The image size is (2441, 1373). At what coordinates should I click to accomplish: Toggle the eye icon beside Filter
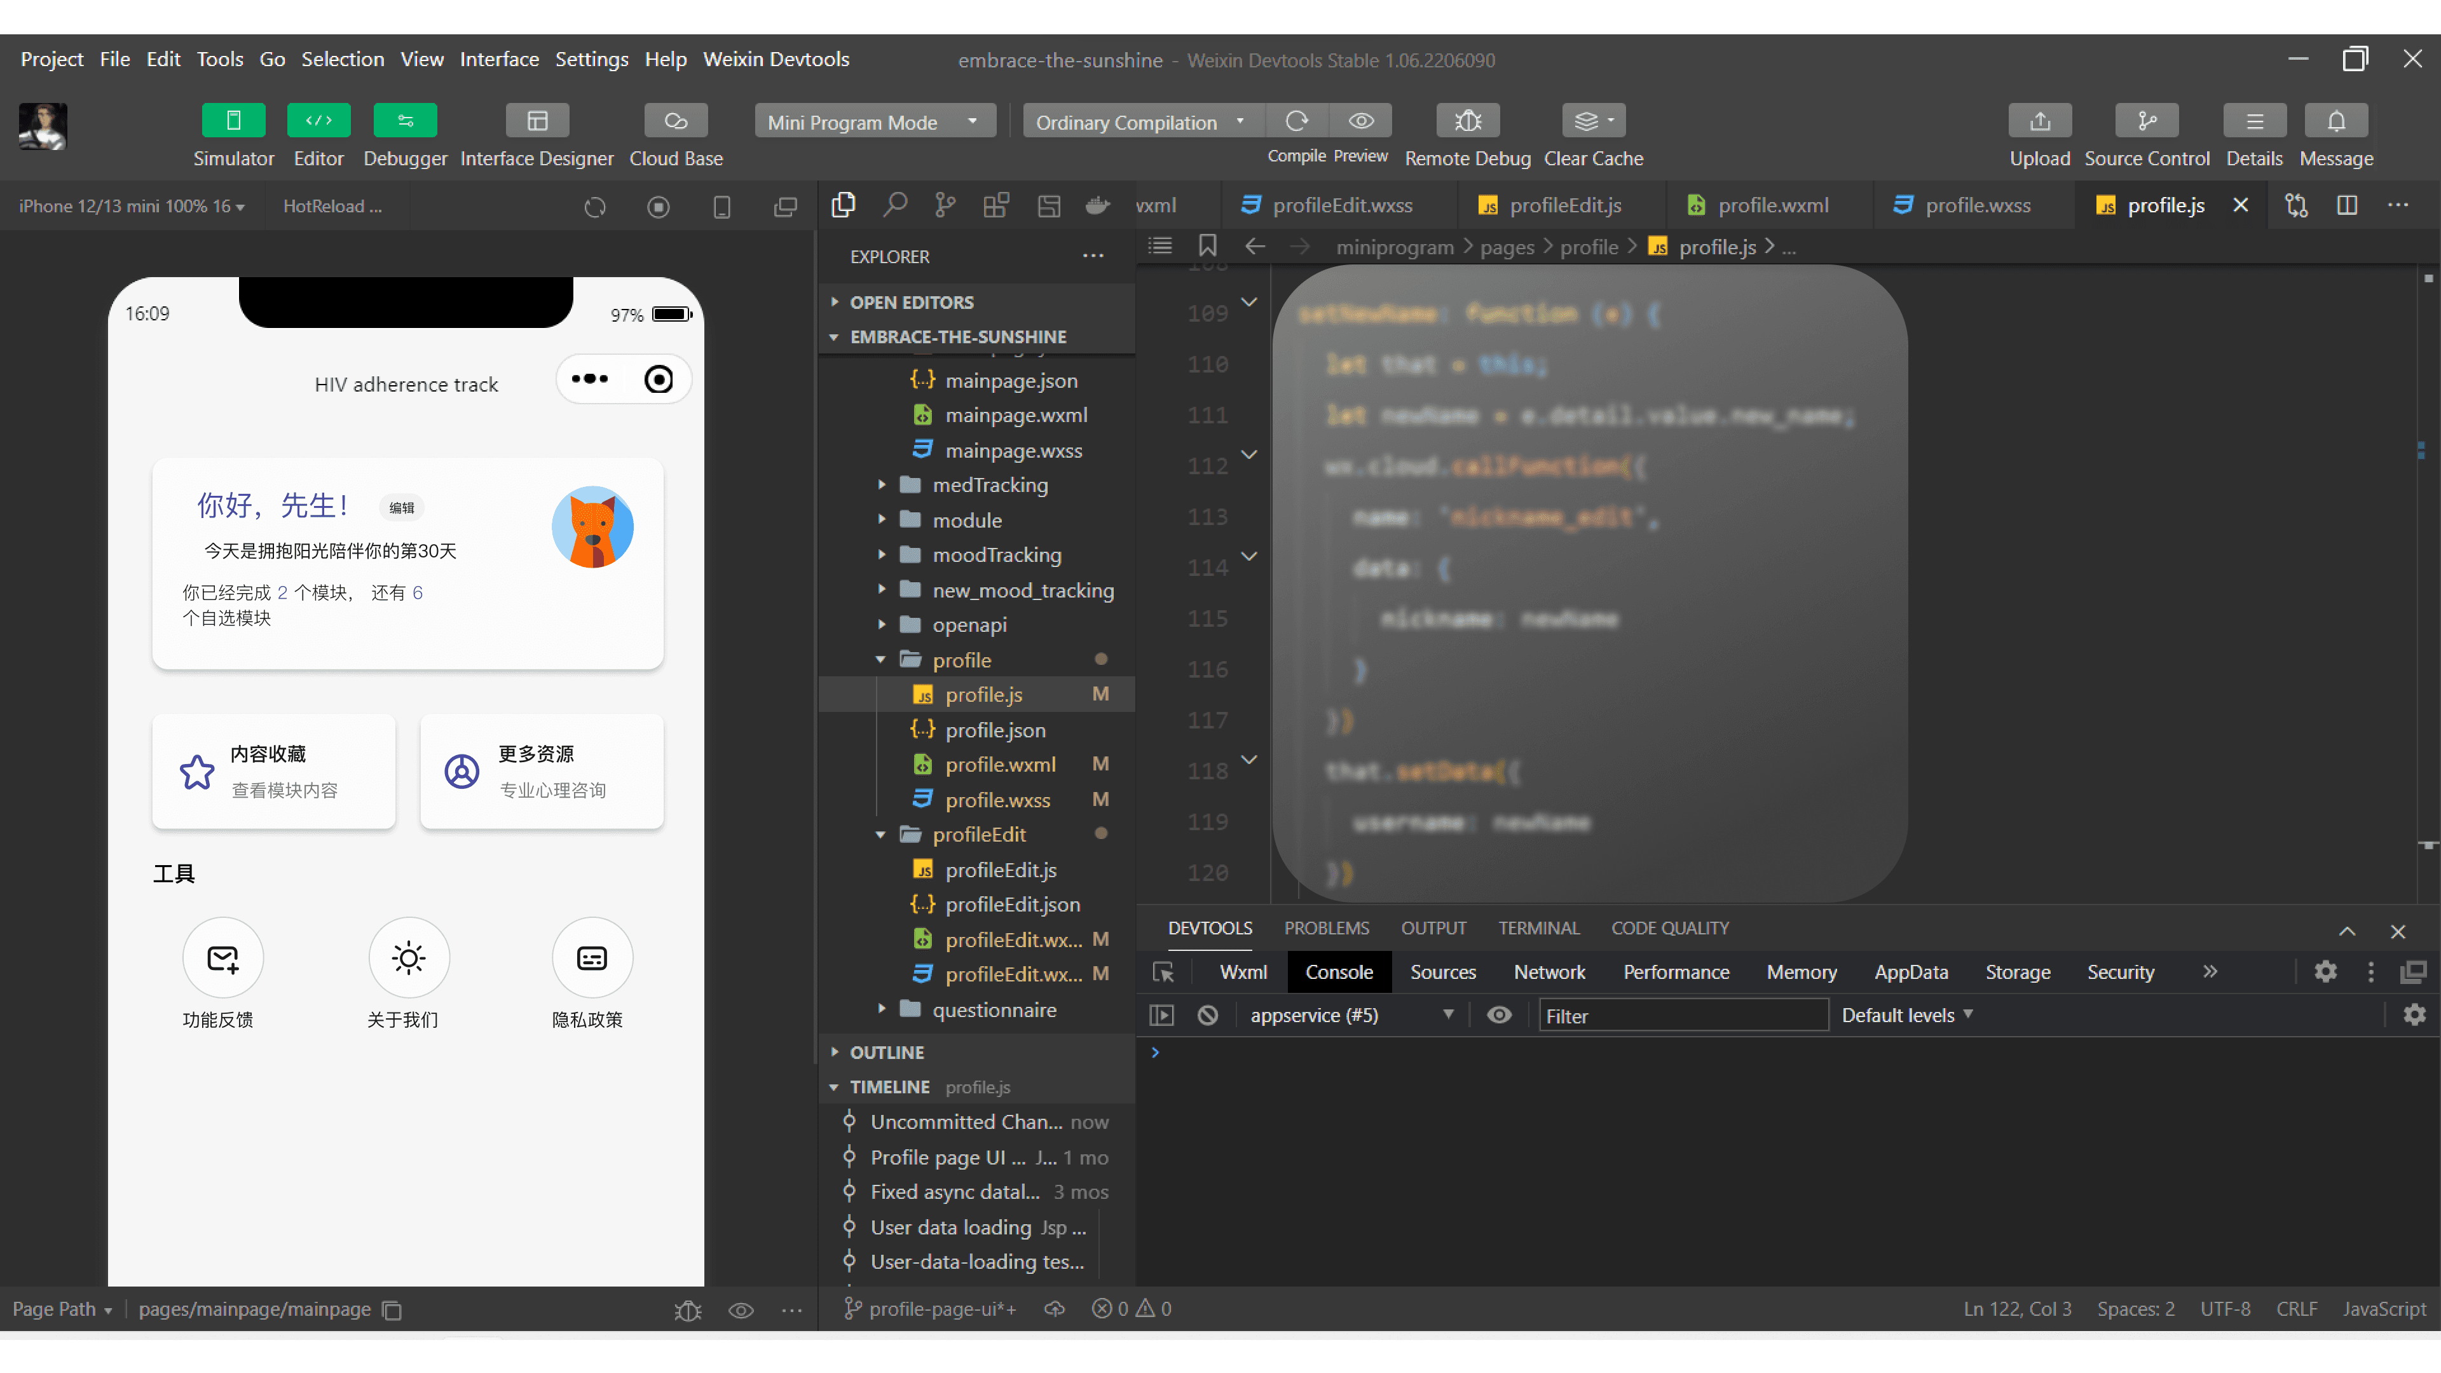coord(1498,1015)
